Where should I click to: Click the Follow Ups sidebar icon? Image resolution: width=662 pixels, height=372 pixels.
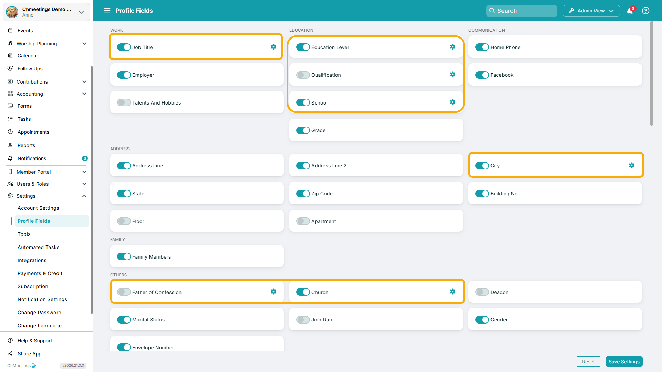pos(10,68)
